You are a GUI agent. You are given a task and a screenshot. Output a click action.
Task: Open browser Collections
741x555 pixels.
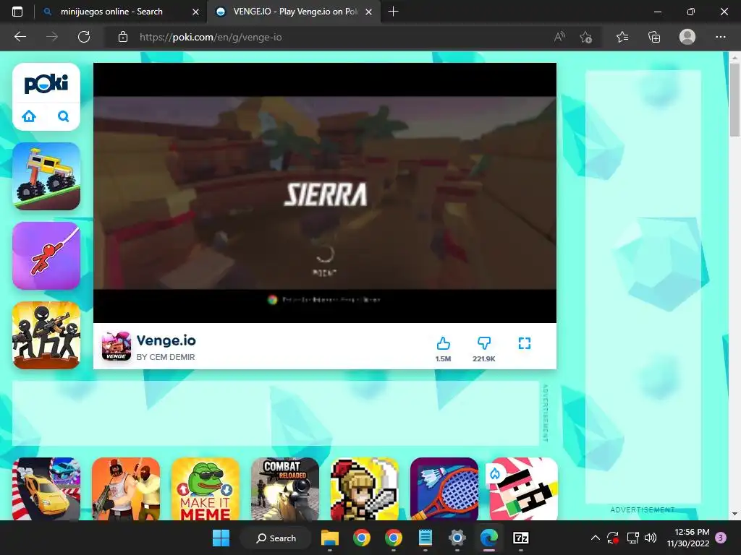click(654, 37)
